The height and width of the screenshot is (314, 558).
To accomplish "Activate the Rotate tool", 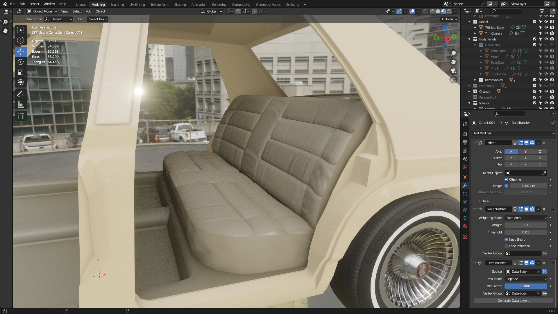I will click(x=21, y=62).
